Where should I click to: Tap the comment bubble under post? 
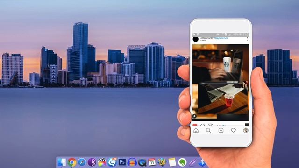click(x=202, y=125)
